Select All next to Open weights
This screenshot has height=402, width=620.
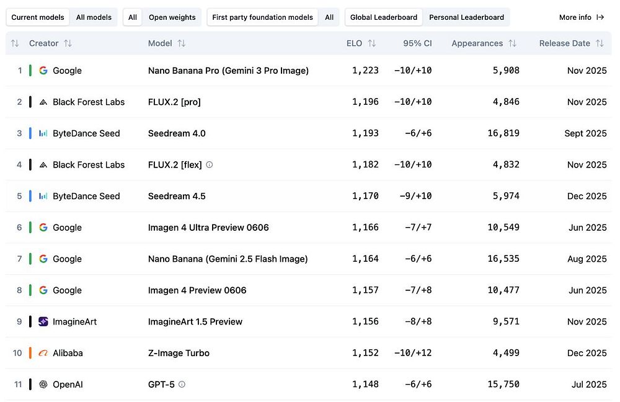(x=133, y=17)
